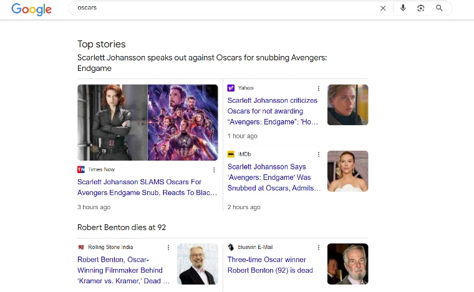Click the Times Now source favicon
This screenshot has width=474, height=292.
click(81, 169)
